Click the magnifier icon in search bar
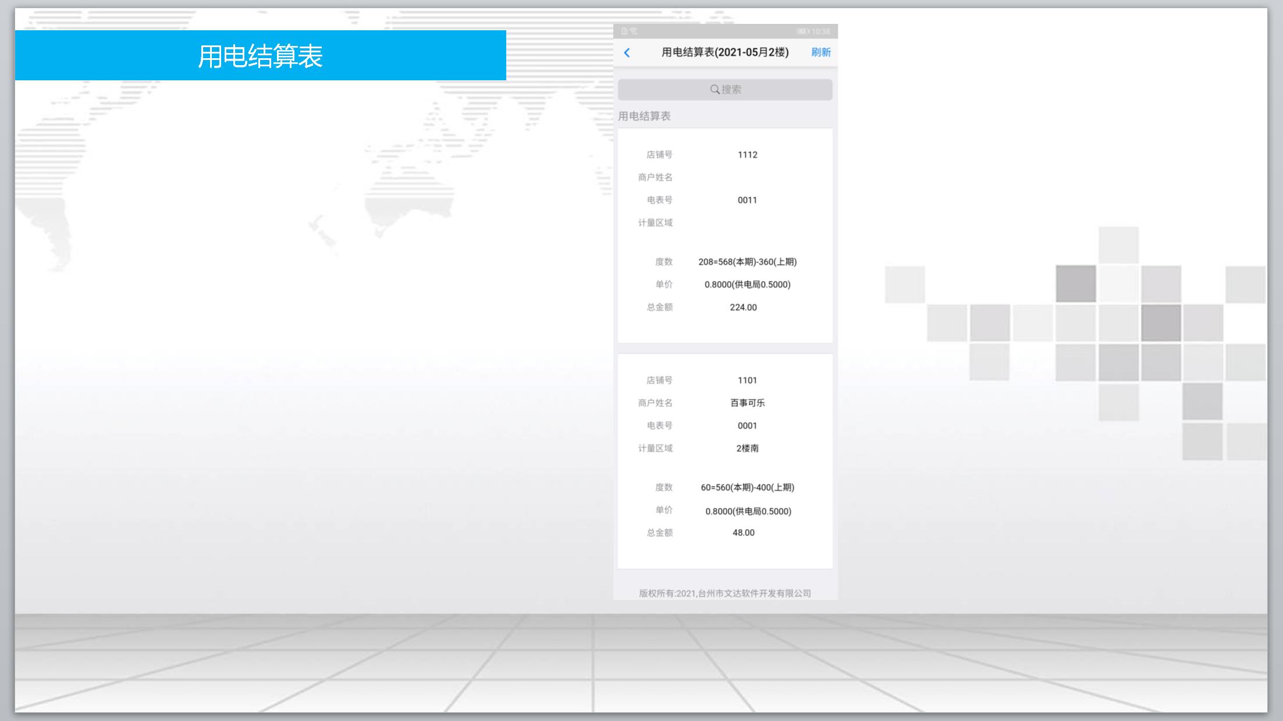This screenshot has height=721, width=1283. tap(715, 89)
